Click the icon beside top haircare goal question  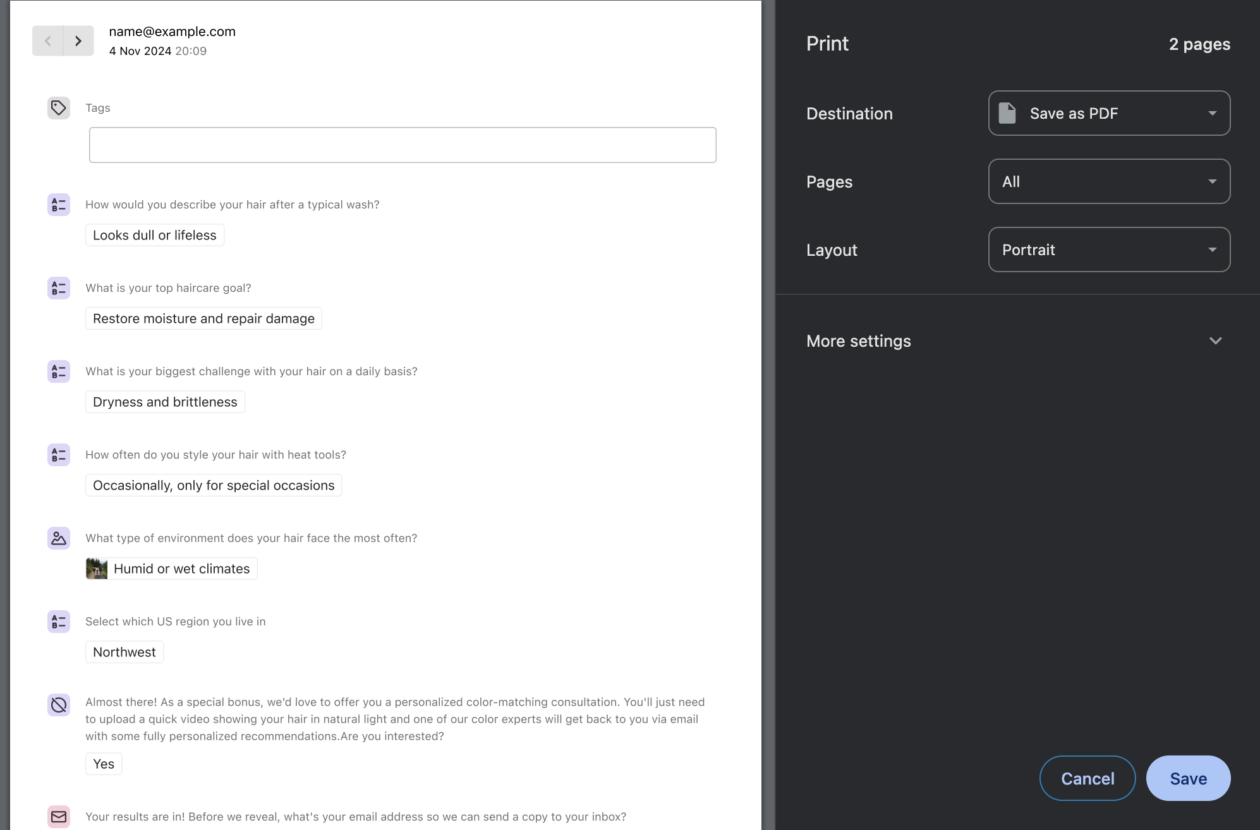click(59, 288)
